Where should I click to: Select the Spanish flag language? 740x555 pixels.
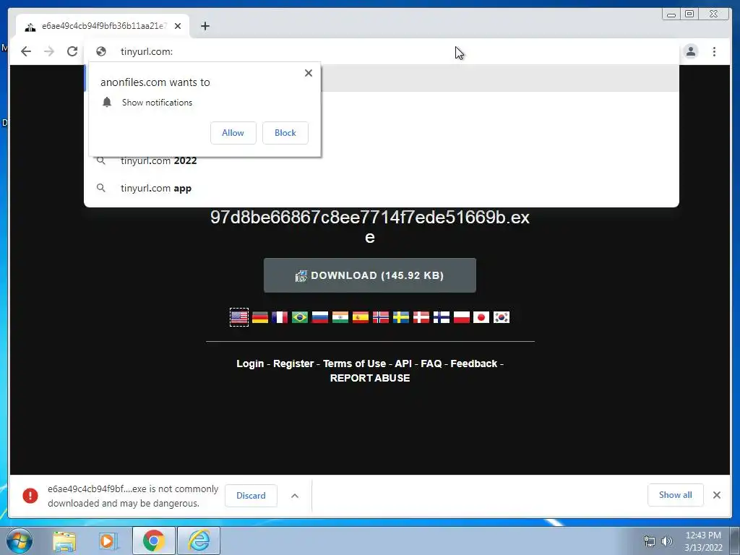pos(361,317)
